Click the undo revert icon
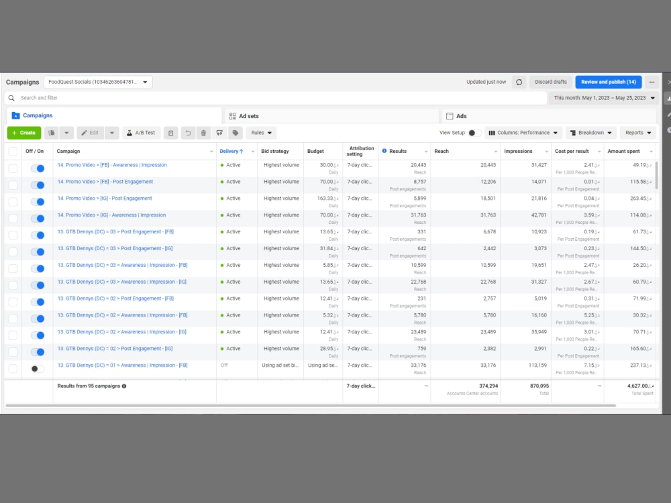Image resolution: width=671 pixels, height=503 pixels. tap(188, 132)
